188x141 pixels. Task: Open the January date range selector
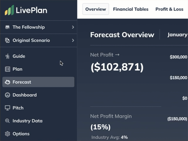pyautogui.click(x=177, y=35)
